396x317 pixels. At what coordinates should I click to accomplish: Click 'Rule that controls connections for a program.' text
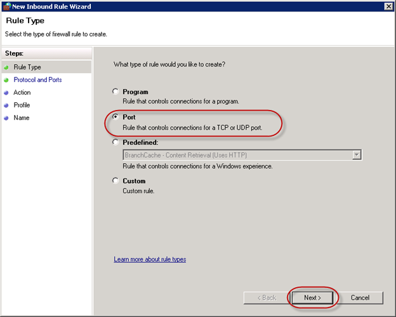181,102
